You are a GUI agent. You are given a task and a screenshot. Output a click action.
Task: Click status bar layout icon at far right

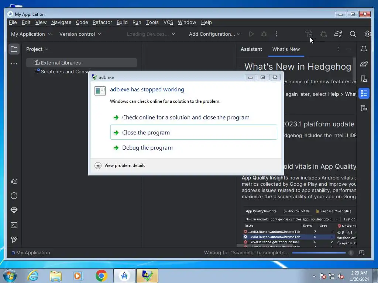point(362,253)
